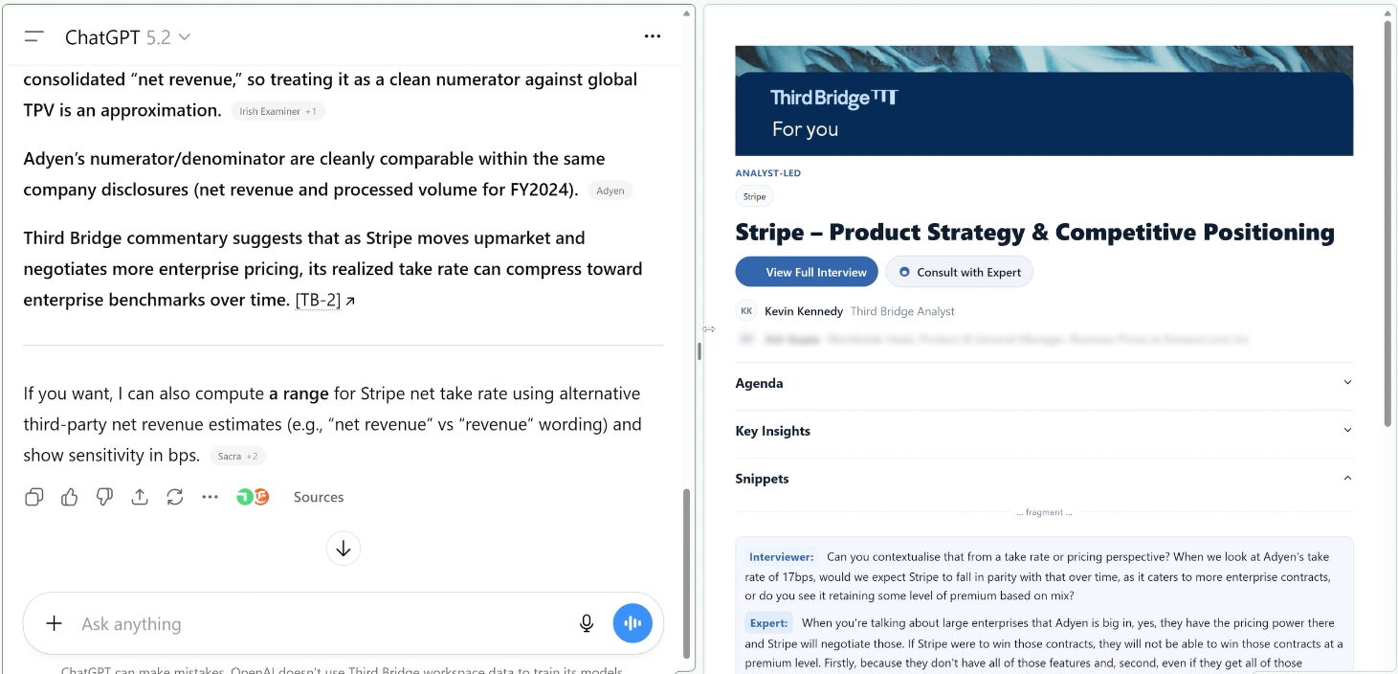Collapse the Snippets section
This screenshot has height=674, width=1398.
tap(1044, 479)
